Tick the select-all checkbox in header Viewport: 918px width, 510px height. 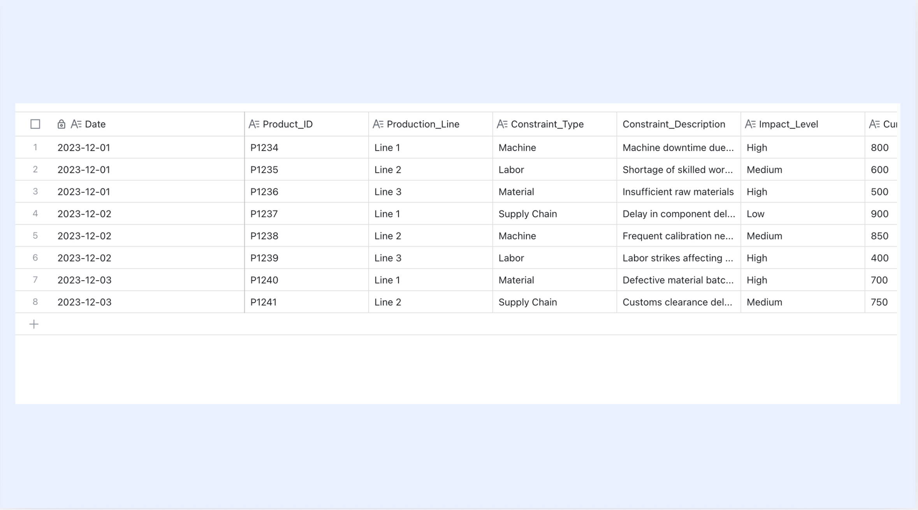[x=35, y=124]
